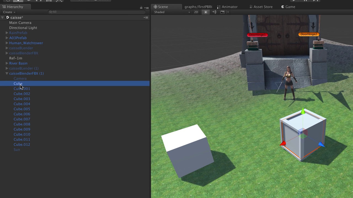The height and width of the screenshot is (198, 353).
Task: Expand the RainPrefab object
Action: point(7,33)
